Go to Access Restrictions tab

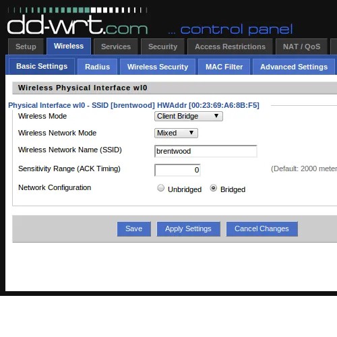pyautogui.click(x=230, y=47)
